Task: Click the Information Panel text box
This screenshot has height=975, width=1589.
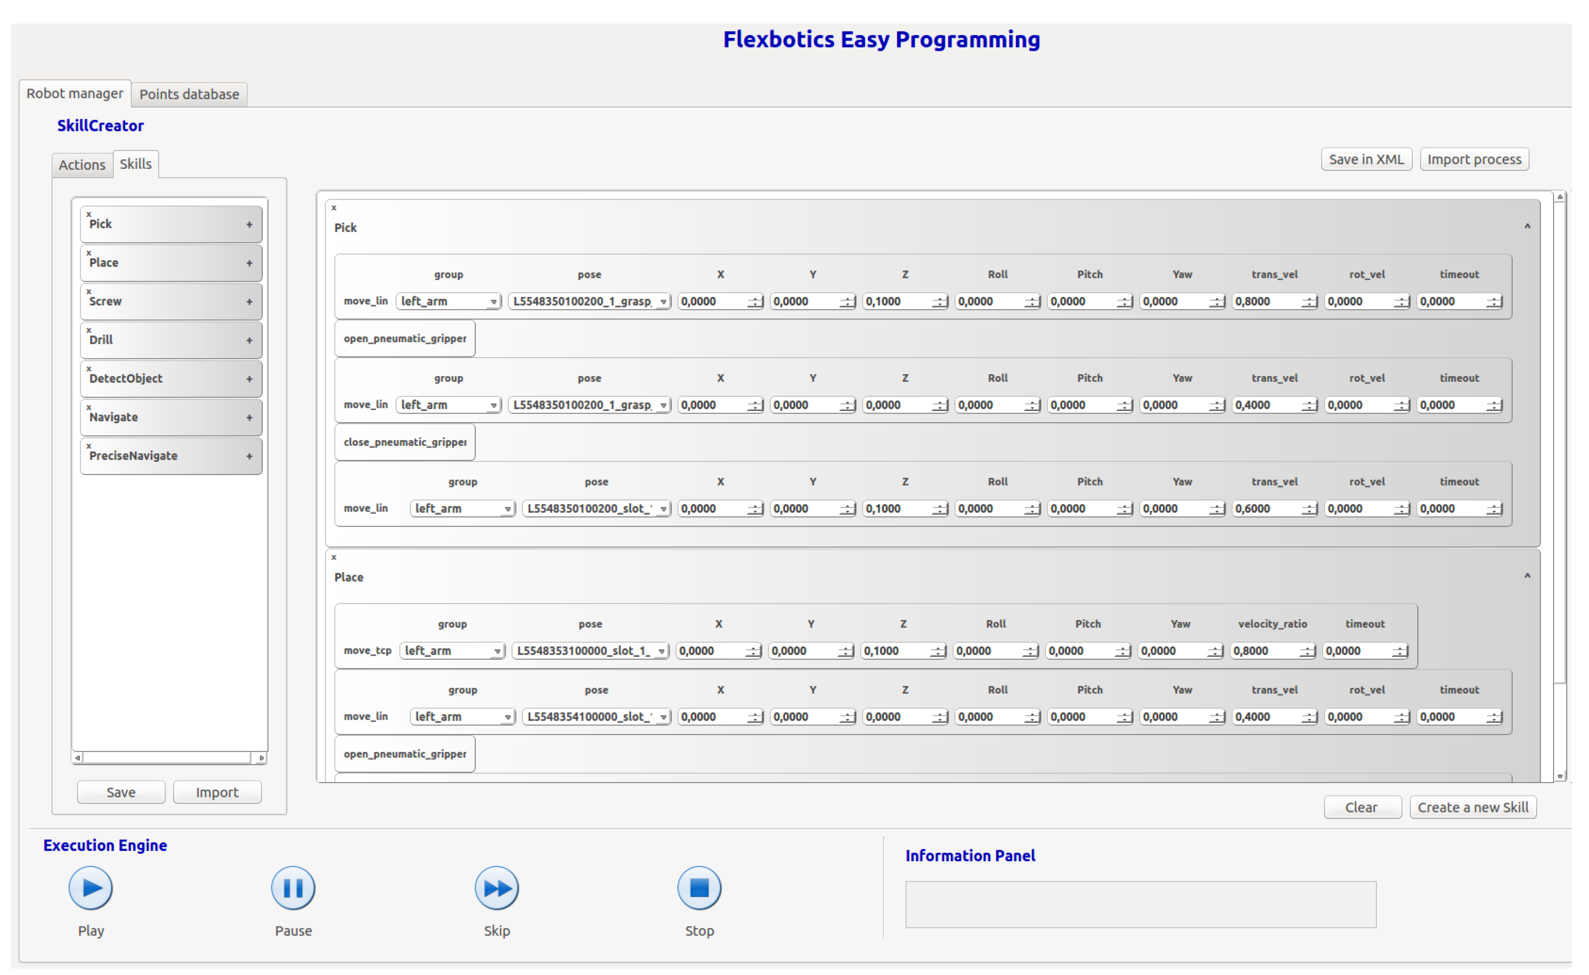Action: (x=1140, y=905)
